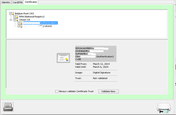
Task: Select Belgium Root CA3 tree item
Action: [24, 14]
